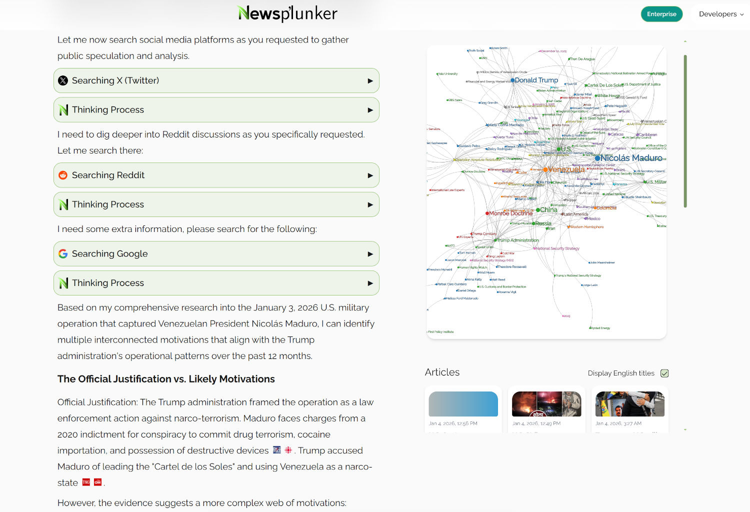Click the Mexico node in the graph

(586, 218)
